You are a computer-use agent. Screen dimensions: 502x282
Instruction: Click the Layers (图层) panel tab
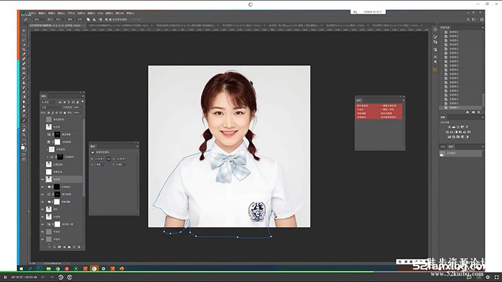[44, 96]
